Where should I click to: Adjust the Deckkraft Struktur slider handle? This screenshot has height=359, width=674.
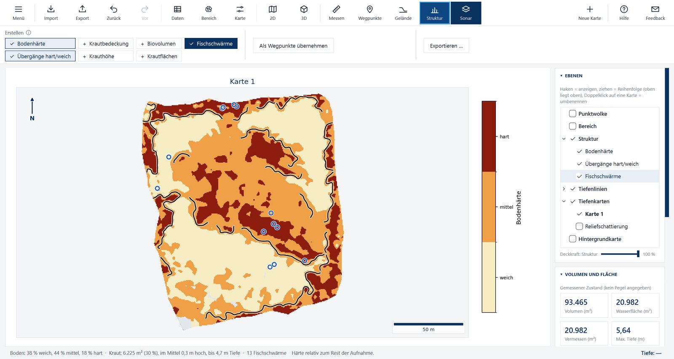[638, 254]
